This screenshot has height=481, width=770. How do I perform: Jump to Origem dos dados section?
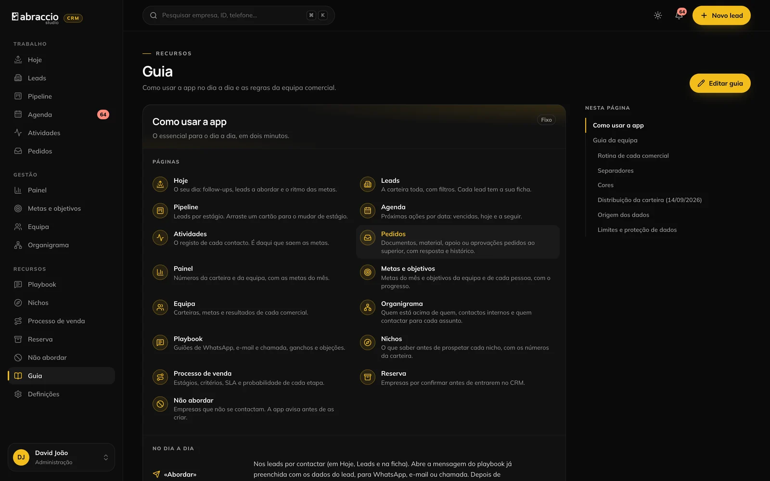pos(623,215)
